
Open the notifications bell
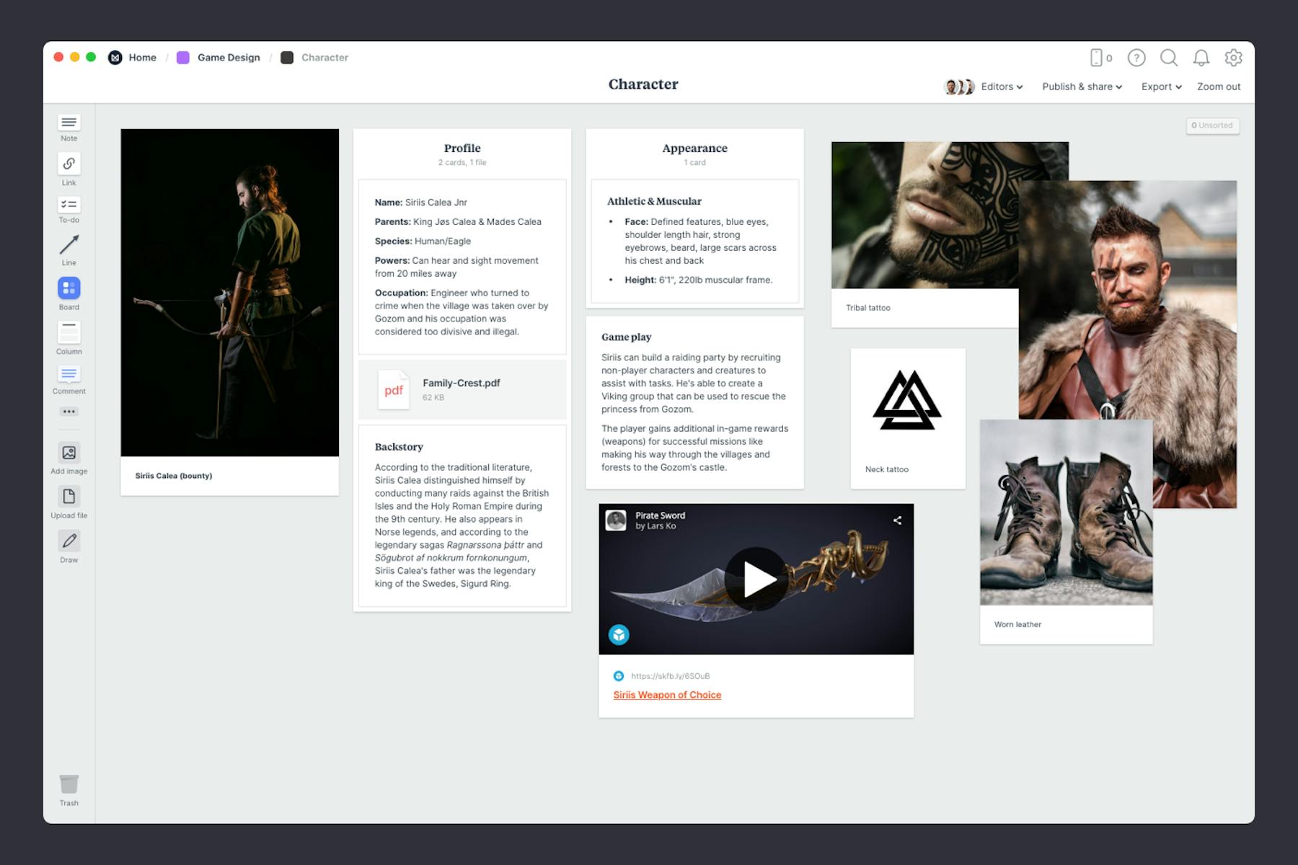1201,58
